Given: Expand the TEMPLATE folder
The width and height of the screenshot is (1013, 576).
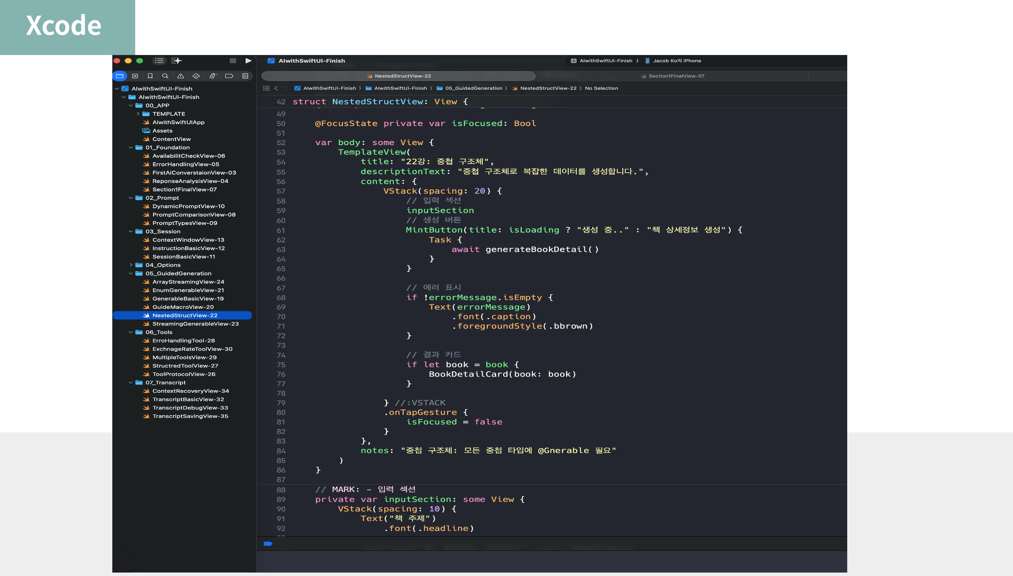Looking at the screenshot, I should pos(138,114).
